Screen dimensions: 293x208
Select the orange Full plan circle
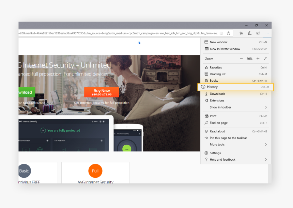(x=95, y=171)
